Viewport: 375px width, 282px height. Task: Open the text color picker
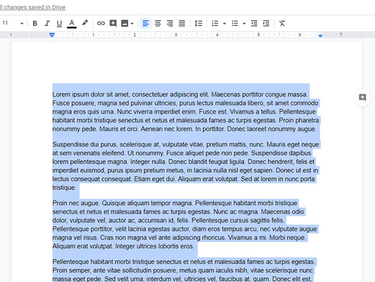click(72, 24)
